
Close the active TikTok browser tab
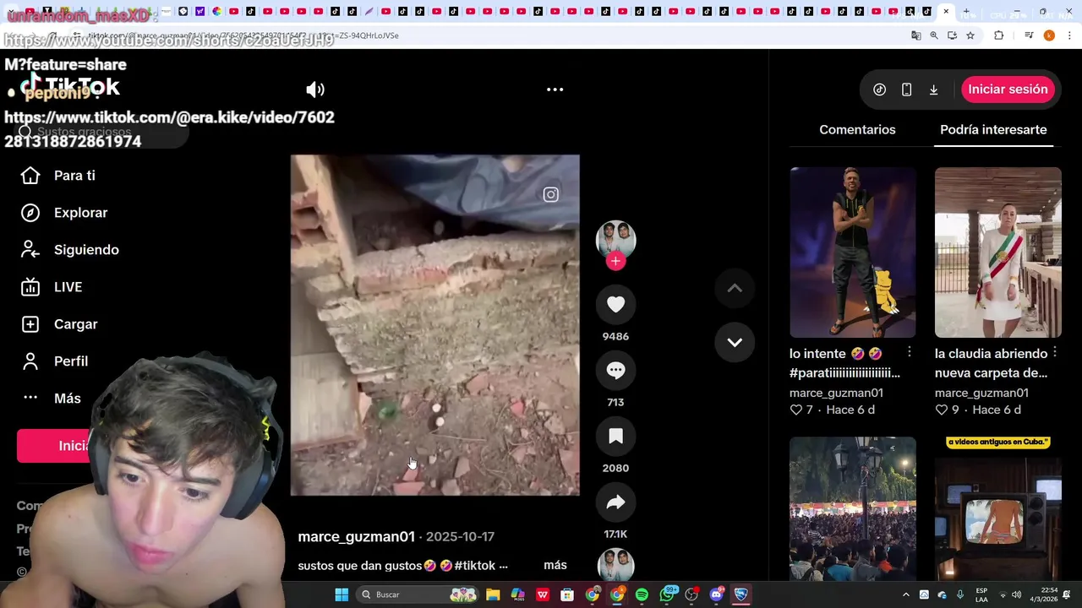coord(946,12)
